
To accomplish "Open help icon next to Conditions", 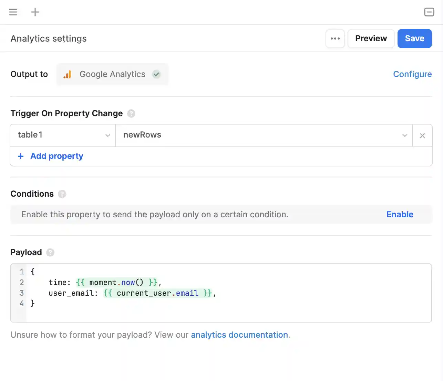I will 62,194.
